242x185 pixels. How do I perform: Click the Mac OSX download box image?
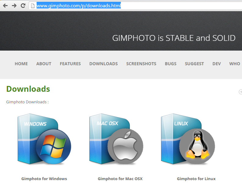pyautogui.click(x=116, y=139)
